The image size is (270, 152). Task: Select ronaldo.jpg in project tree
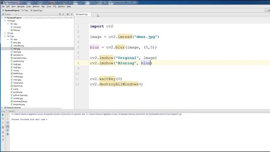pos(17,98)
